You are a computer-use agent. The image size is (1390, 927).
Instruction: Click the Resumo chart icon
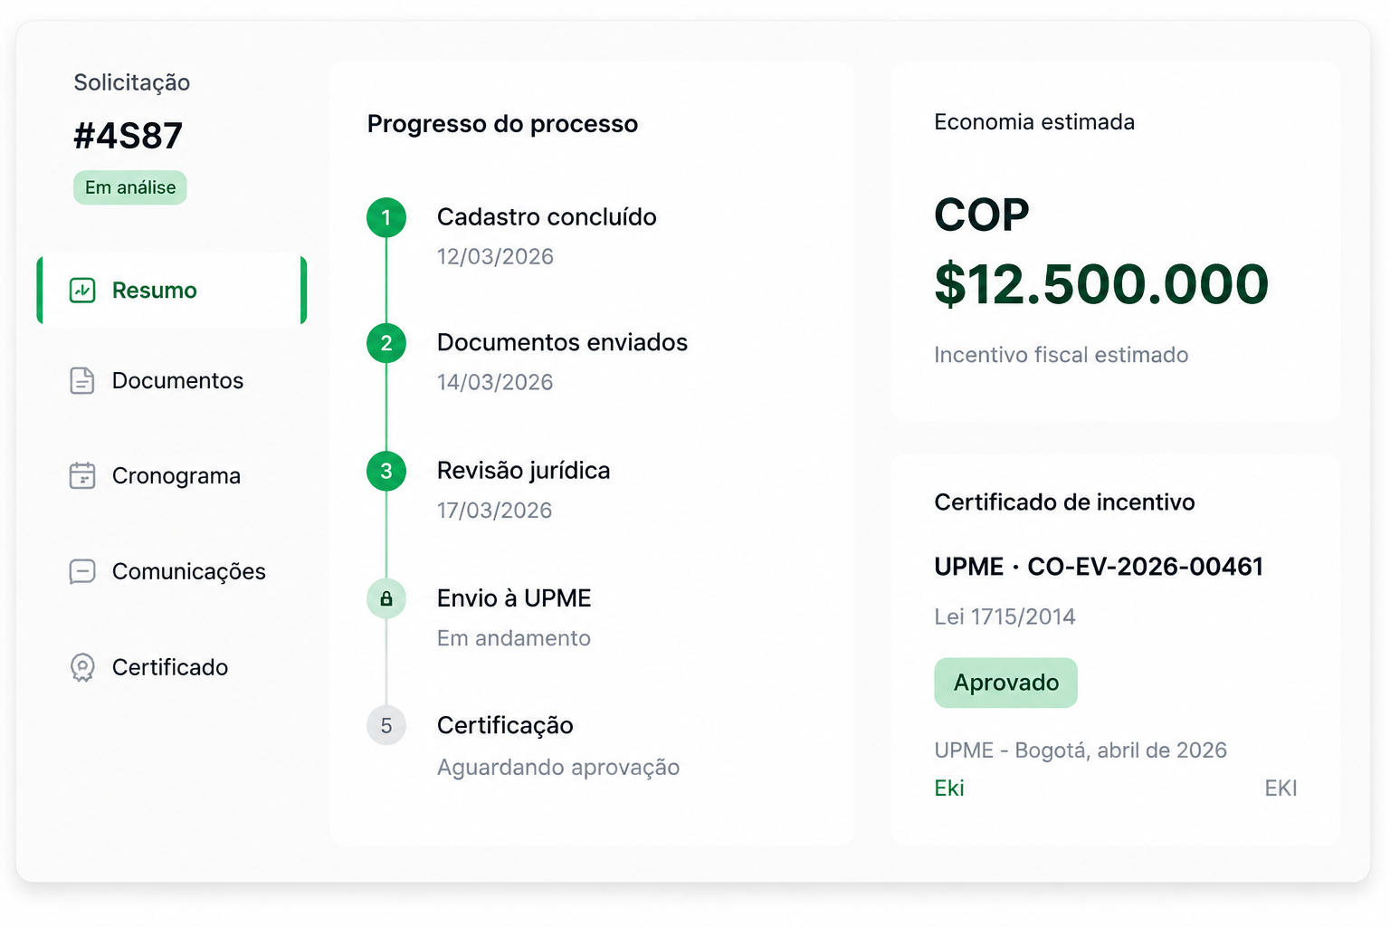click(x=82, y=291)
